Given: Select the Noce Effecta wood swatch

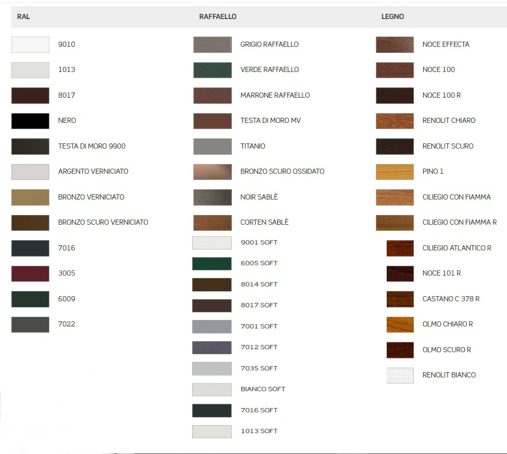Looking at the screenshot, I should tap(395, 45).
